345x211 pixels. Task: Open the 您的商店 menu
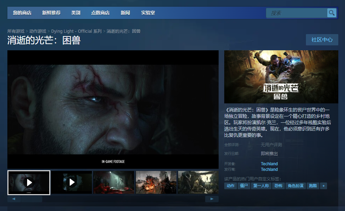click(x=22, y=13)
